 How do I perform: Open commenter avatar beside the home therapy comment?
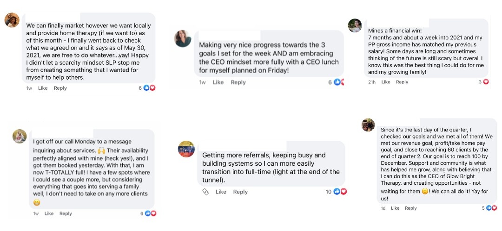[12, 20]
